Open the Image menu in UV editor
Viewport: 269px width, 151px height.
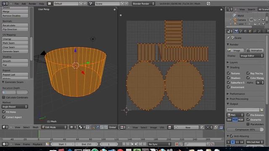click(x=153, y=128)
